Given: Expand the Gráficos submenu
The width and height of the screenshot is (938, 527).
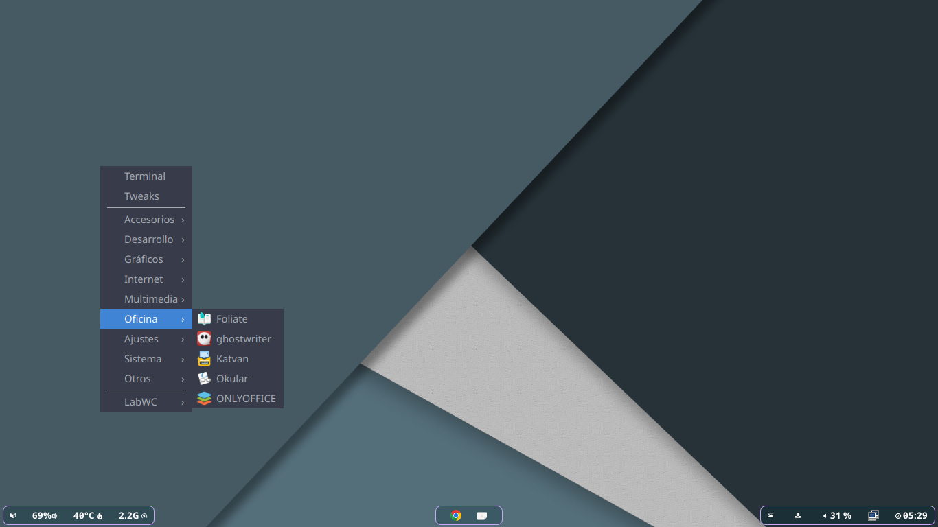Looking at the screenshot, I should [x=146, y=259].
